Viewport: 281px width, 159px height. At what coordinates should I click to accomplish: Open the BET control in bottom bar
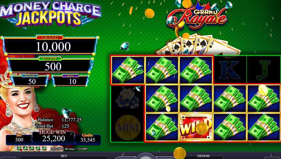(64, 156)
